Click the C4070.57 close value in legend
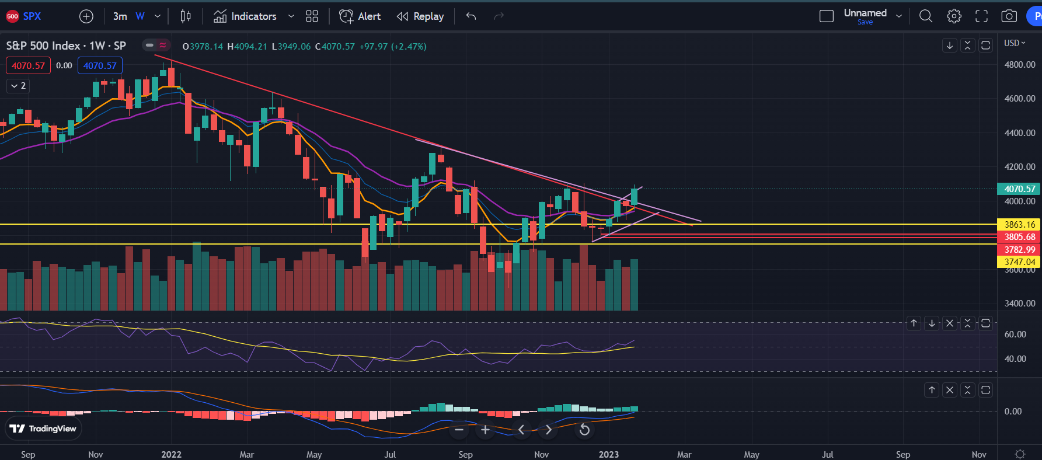The width and height of the screenshot is (1042, 460). [x=335, y=46]
